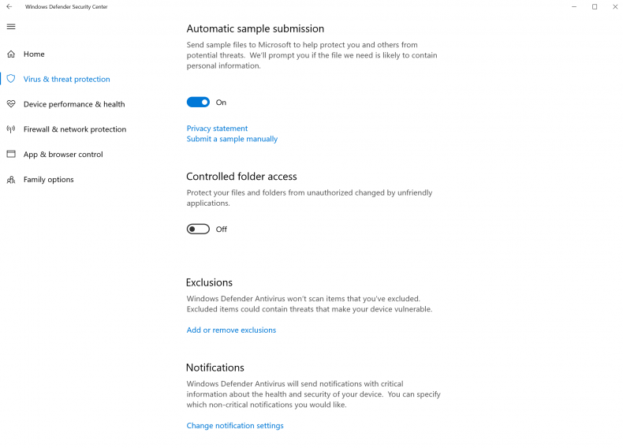623x448 pixels.
Task: Turn off Automatic sample submission toggle
Action: click(x=198, y=103)
